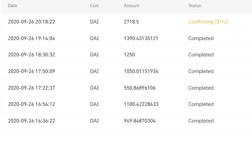Click the Coin column header
This screenshot has height=145, width=252.
click(x=94, y=6)
